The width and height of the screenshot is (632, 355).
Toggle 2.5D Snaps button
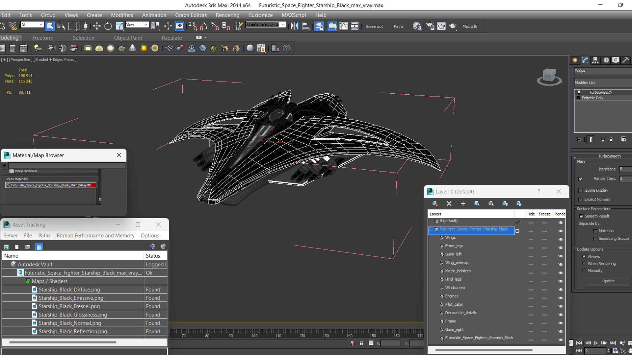pyautogui.click(x=193, y=26)
